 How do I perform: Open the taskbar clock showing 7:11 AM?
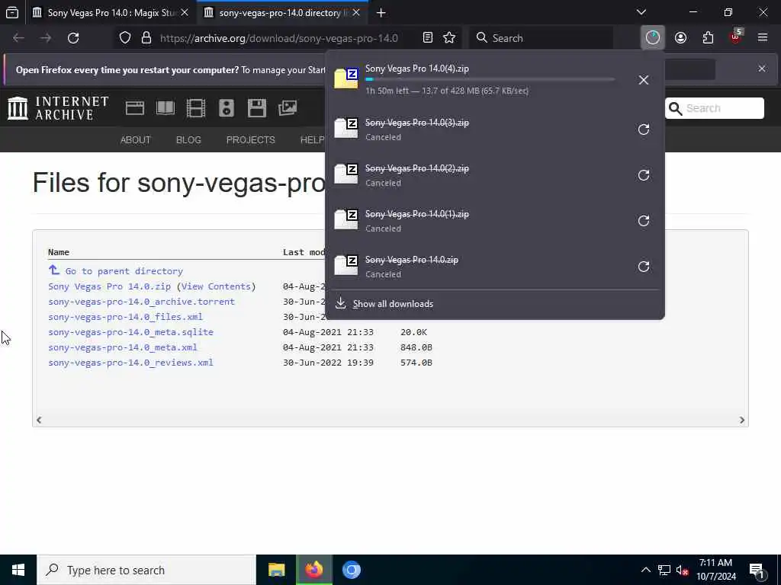tap(715, 570)
